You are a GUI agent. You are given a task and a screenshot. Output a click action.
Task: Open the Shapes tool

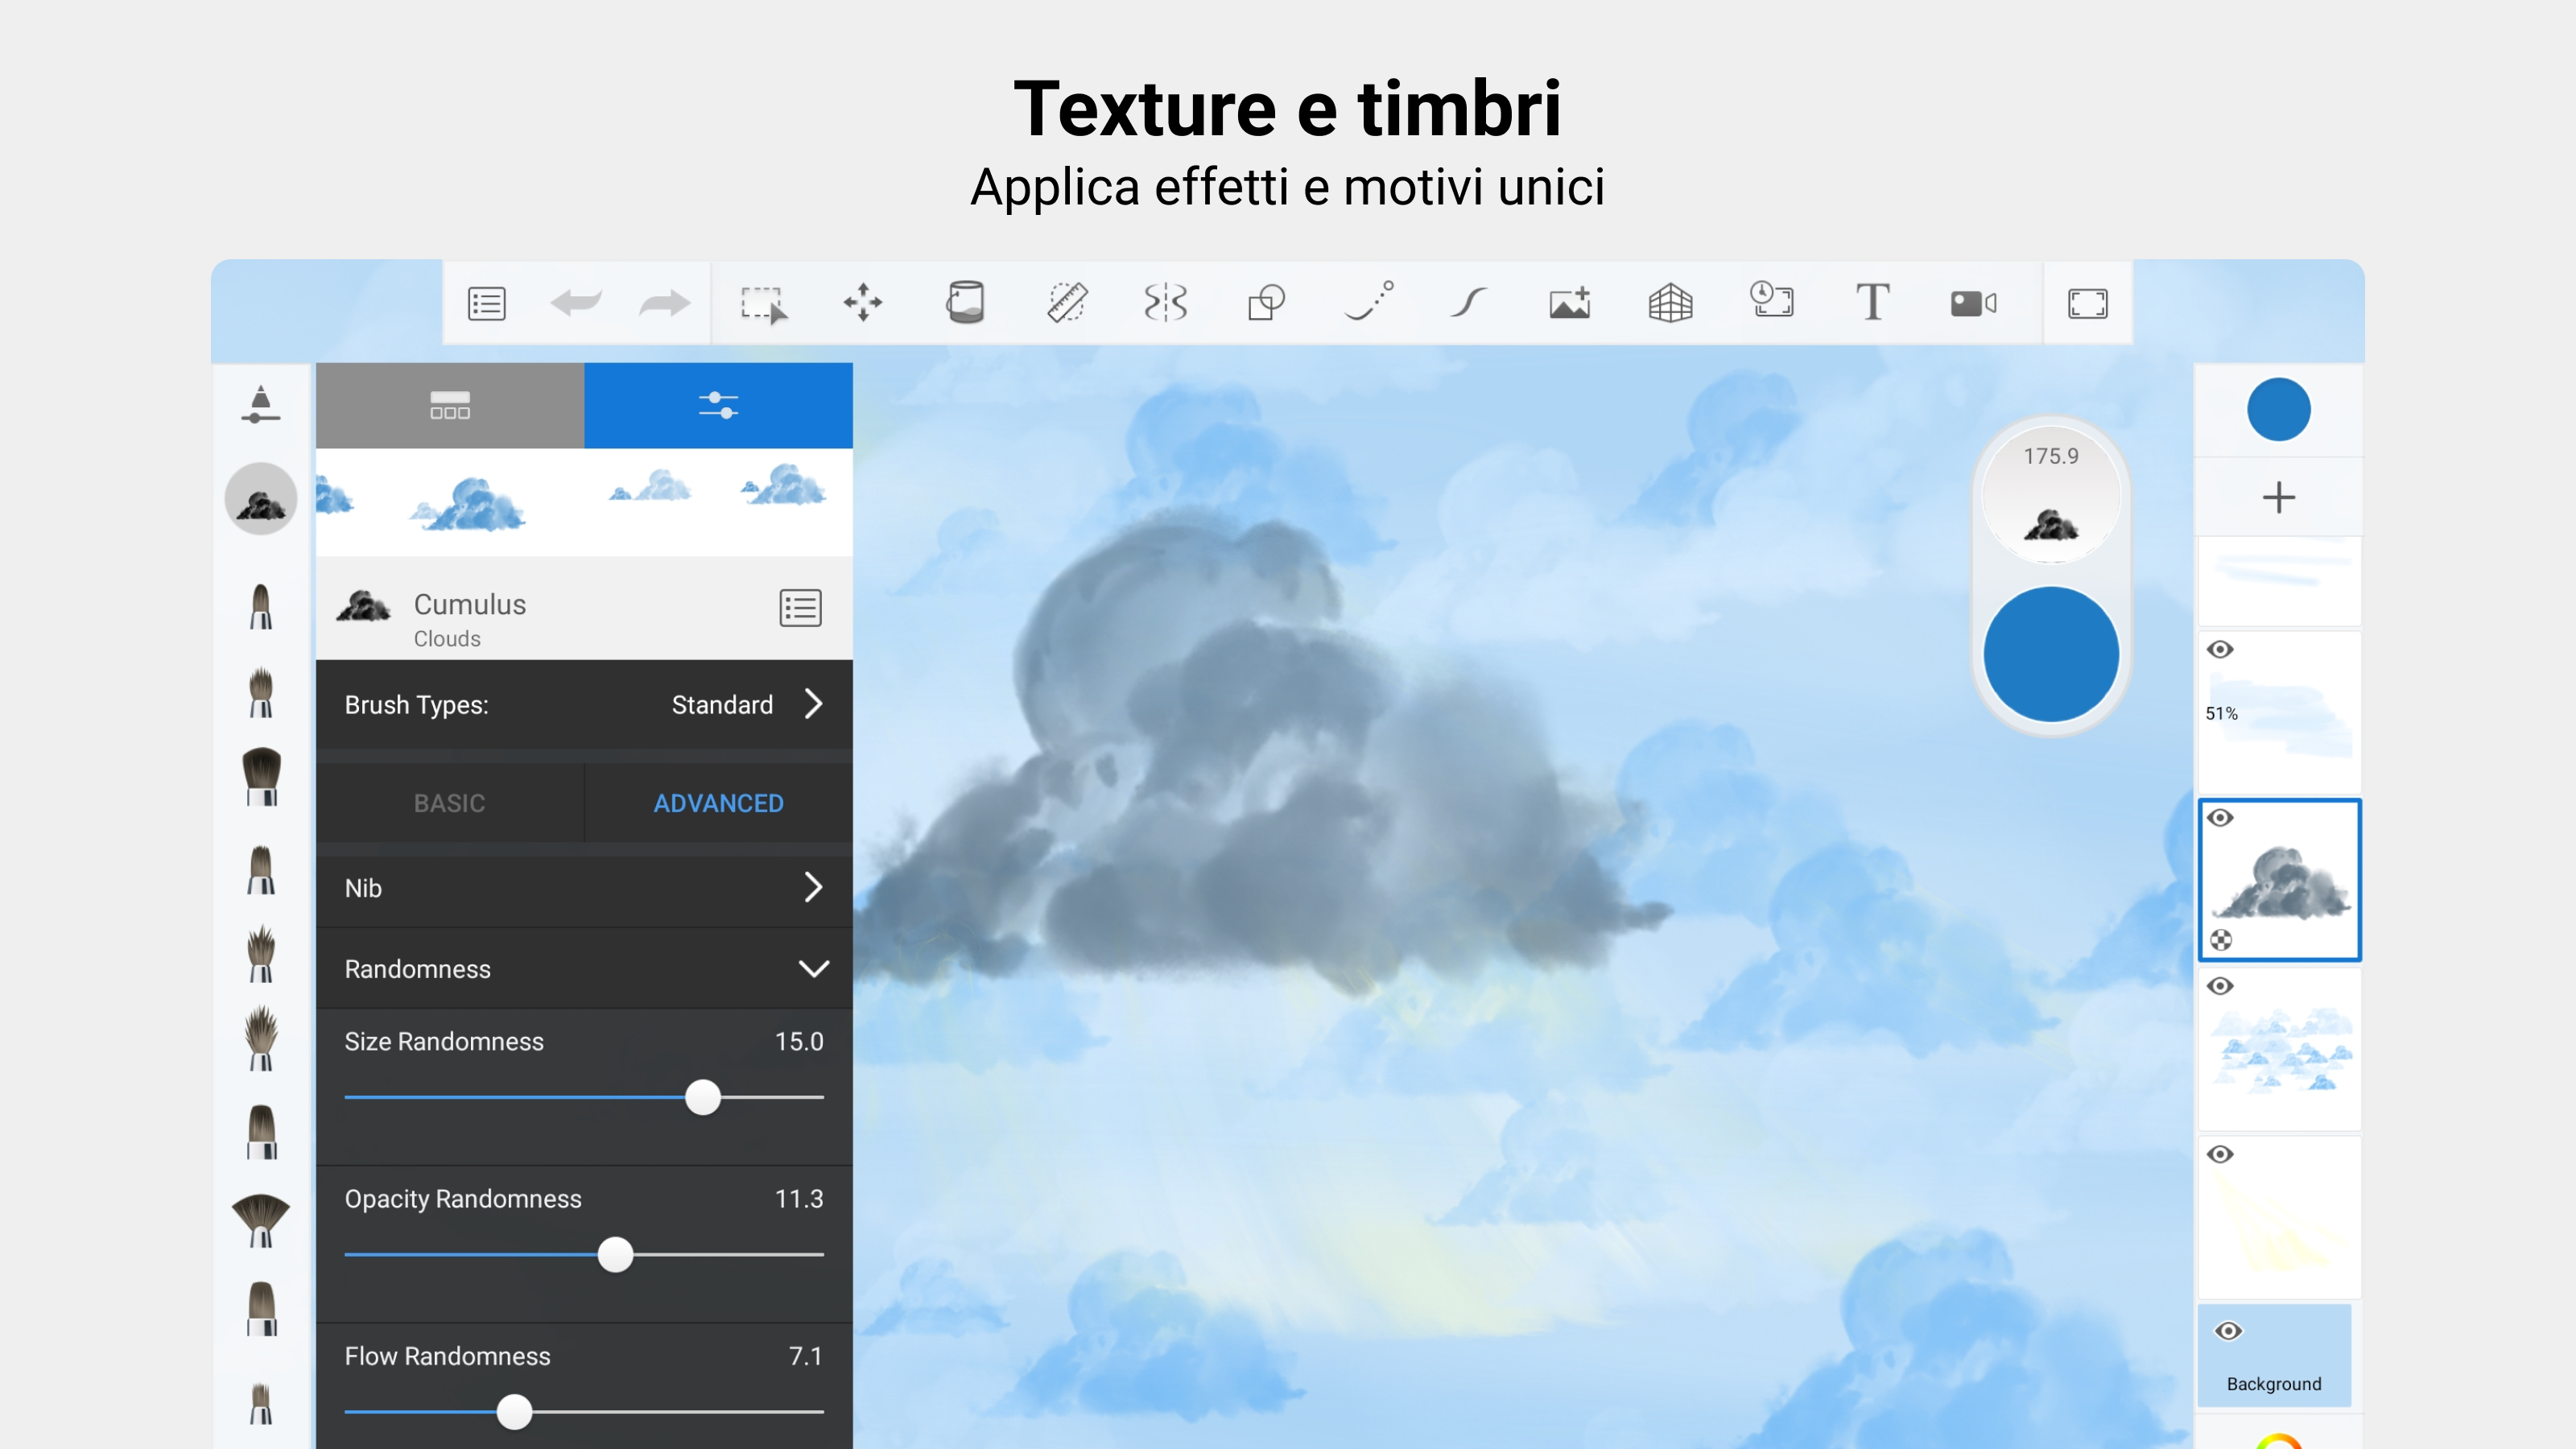click(1266, 302)
